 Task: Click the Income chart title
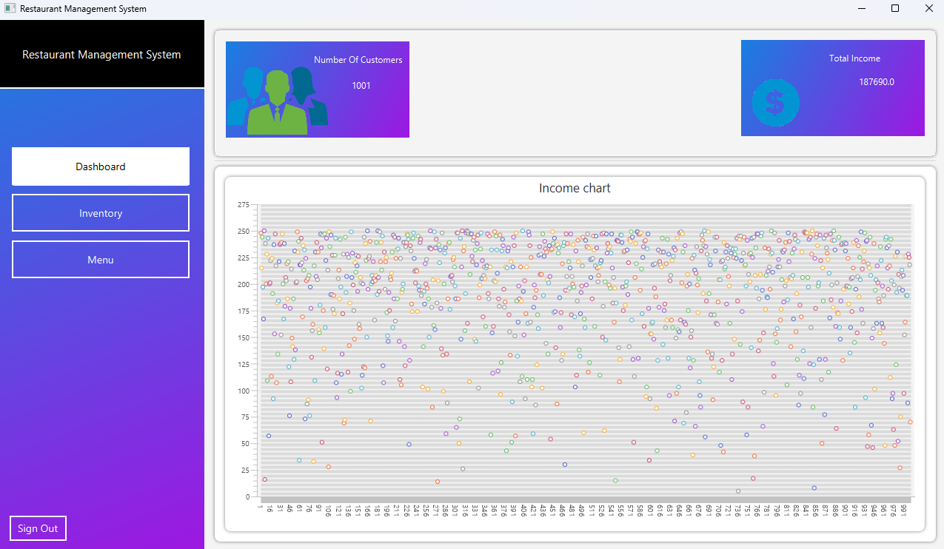pos(575,188)
